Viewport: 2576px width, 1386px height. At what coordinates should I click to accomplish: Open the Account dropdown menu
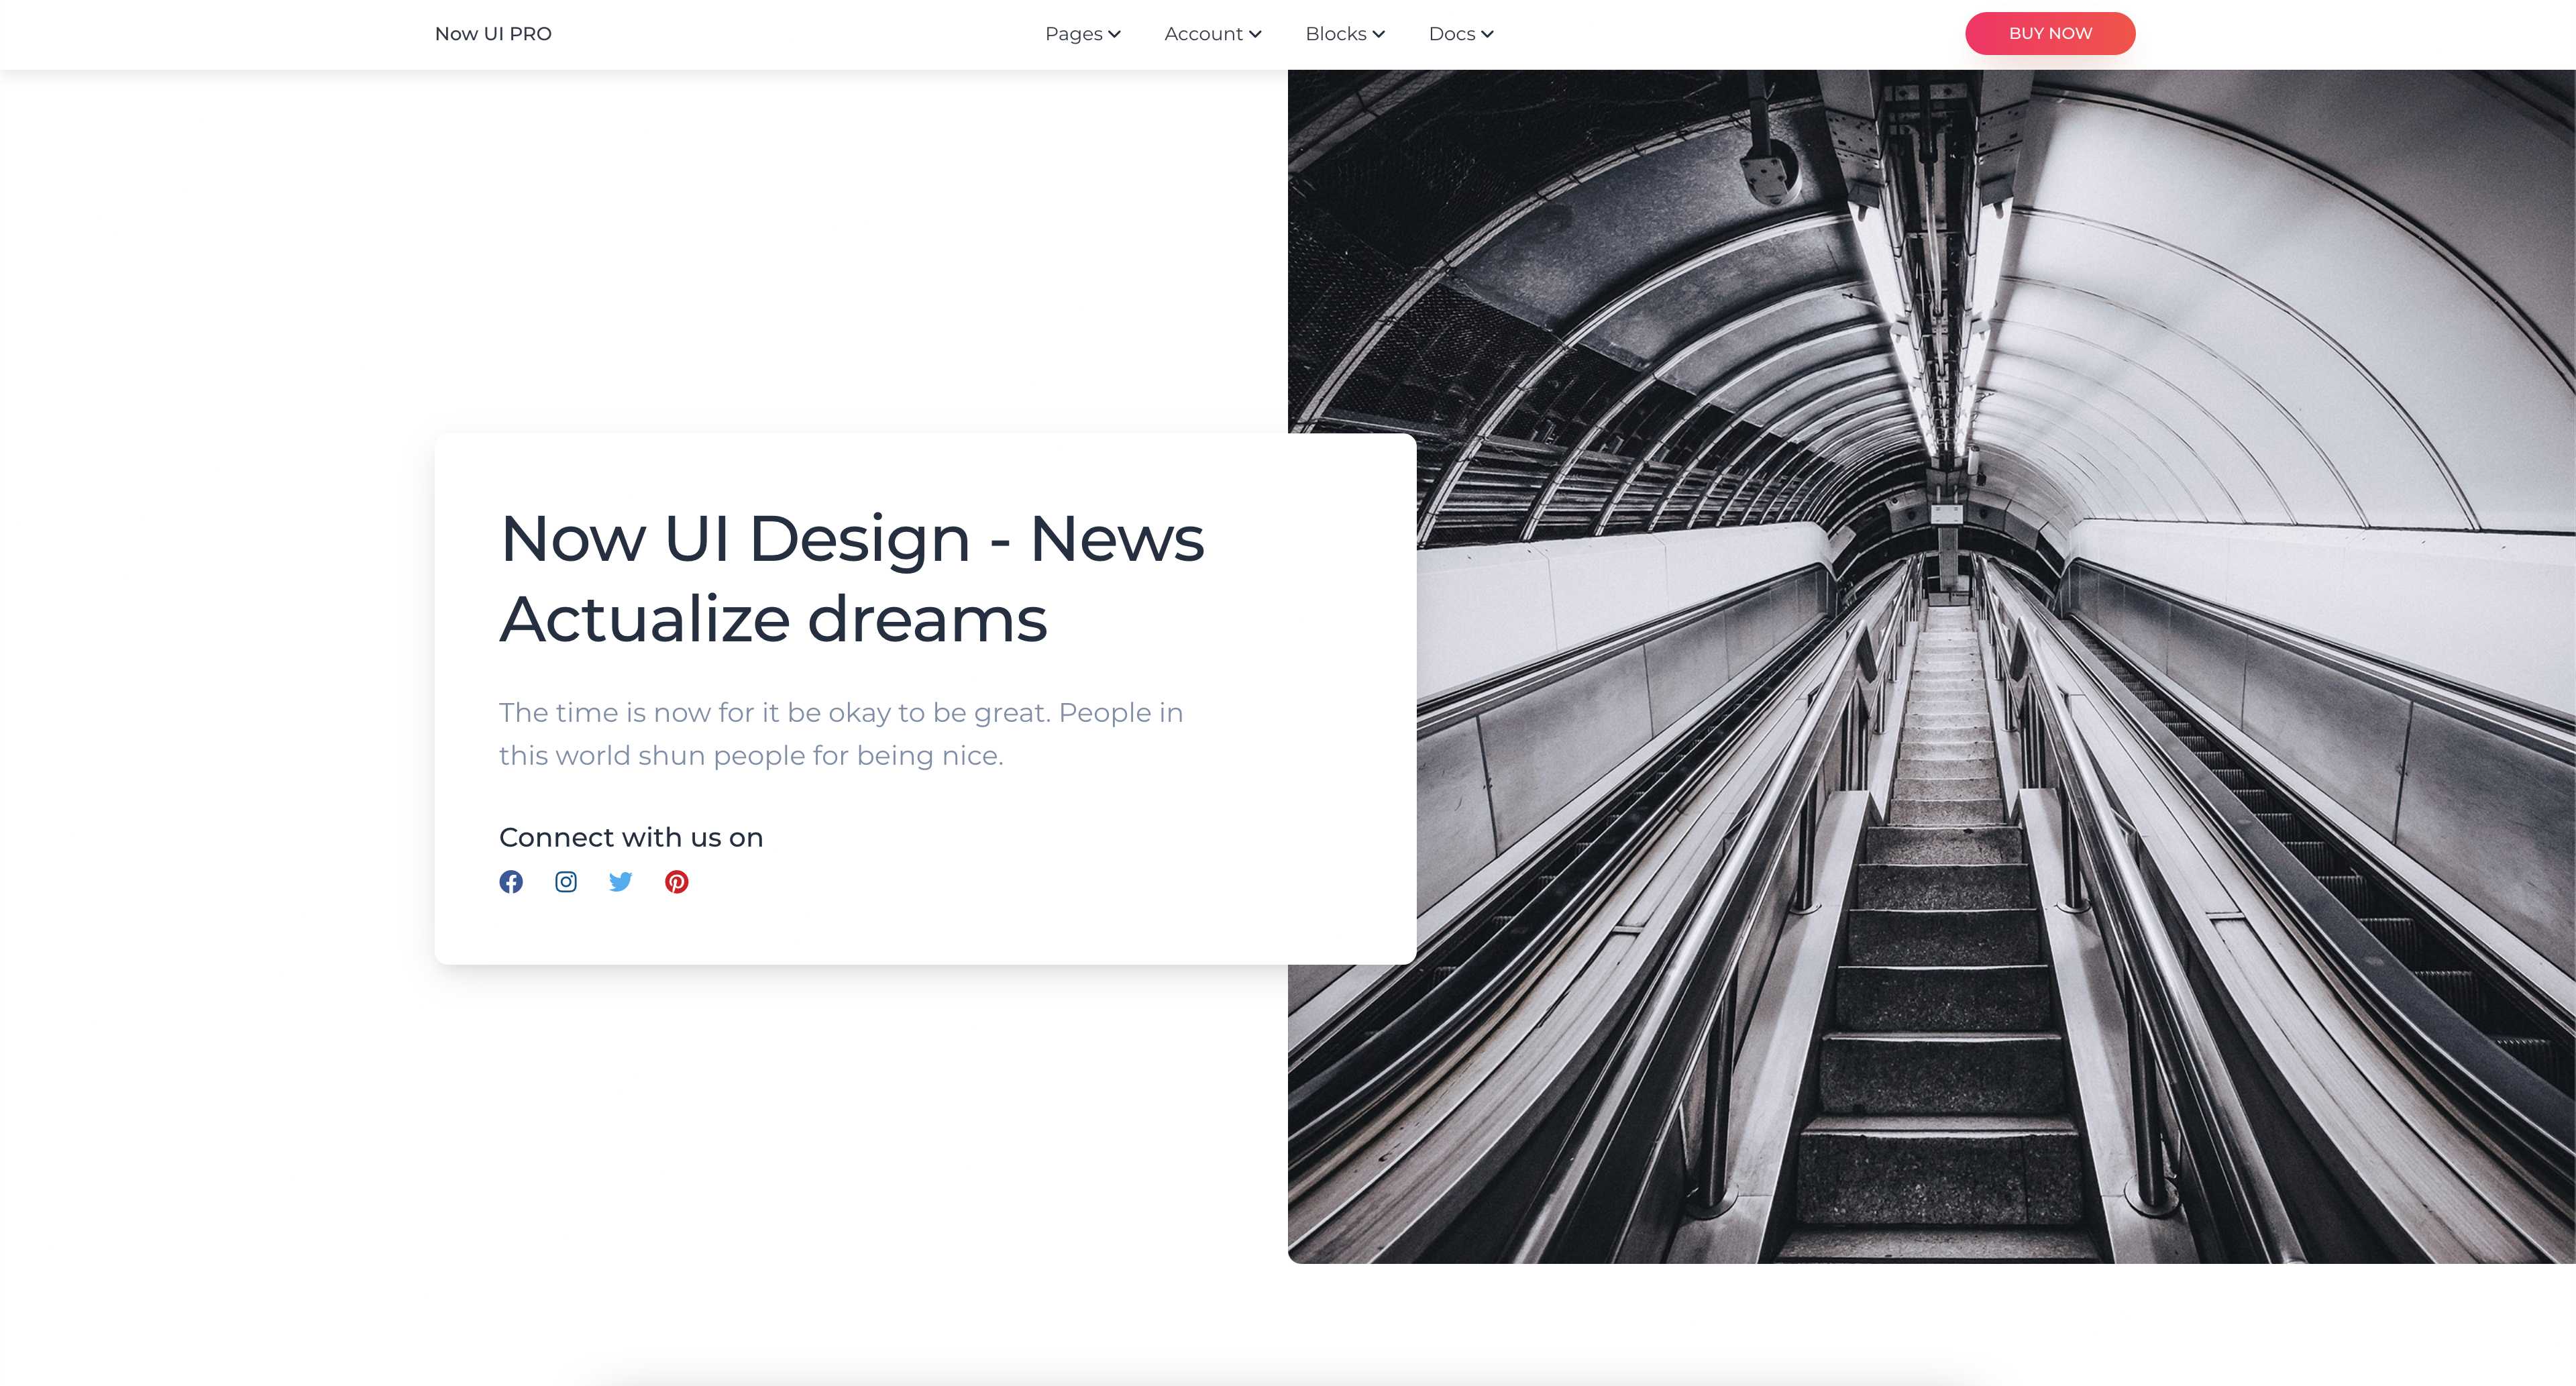pyautogui.click(x=1203, y=34)
